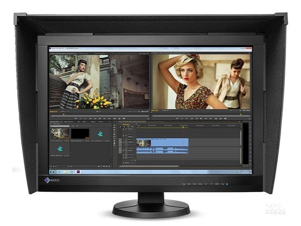Click the Export Frame icon under the Program monitor

225,119
